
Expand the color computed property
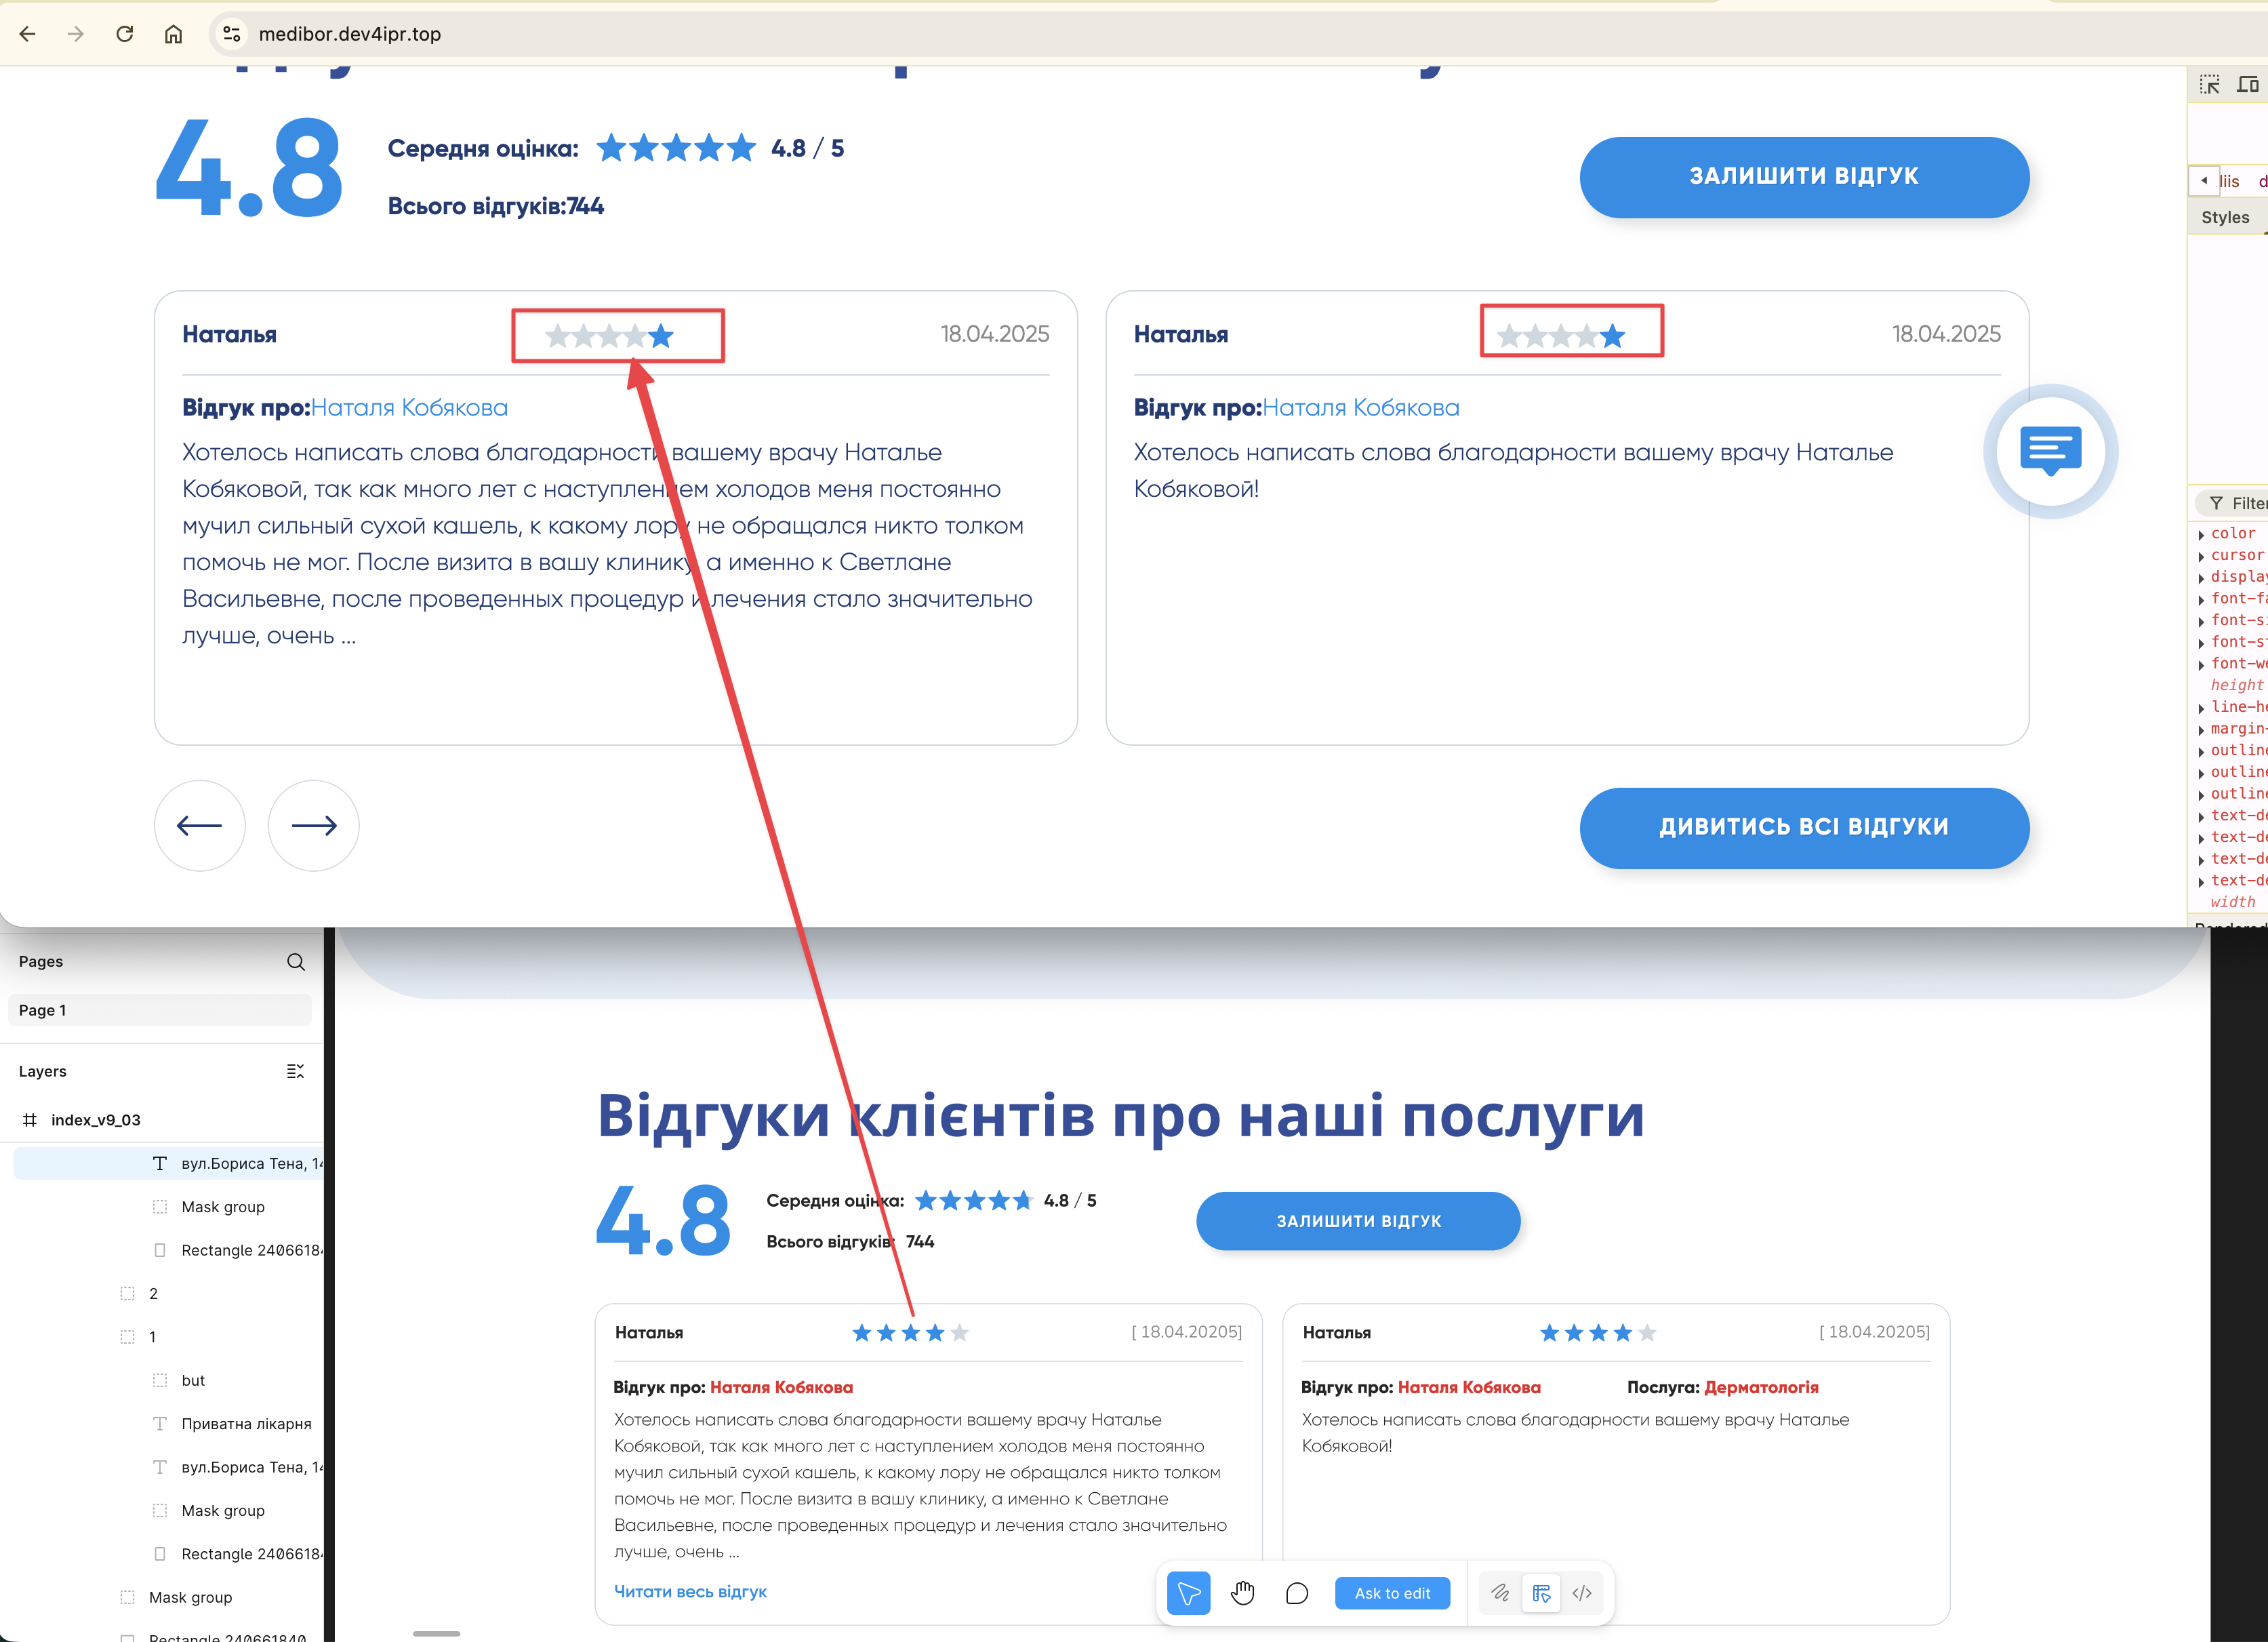2202,534
